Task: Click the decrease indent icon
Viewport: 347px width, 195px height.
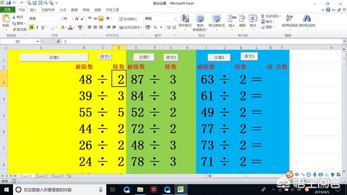Action: click(108, 27)
